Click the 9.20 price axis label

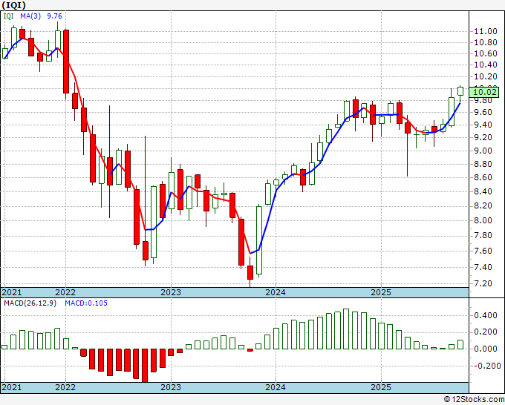[483, 137]
